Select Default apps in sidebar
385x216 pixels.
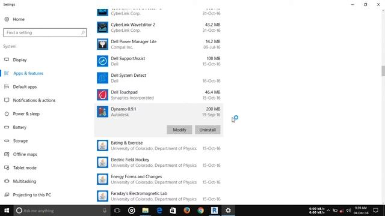pyautogui.click(x=25, y=86)
